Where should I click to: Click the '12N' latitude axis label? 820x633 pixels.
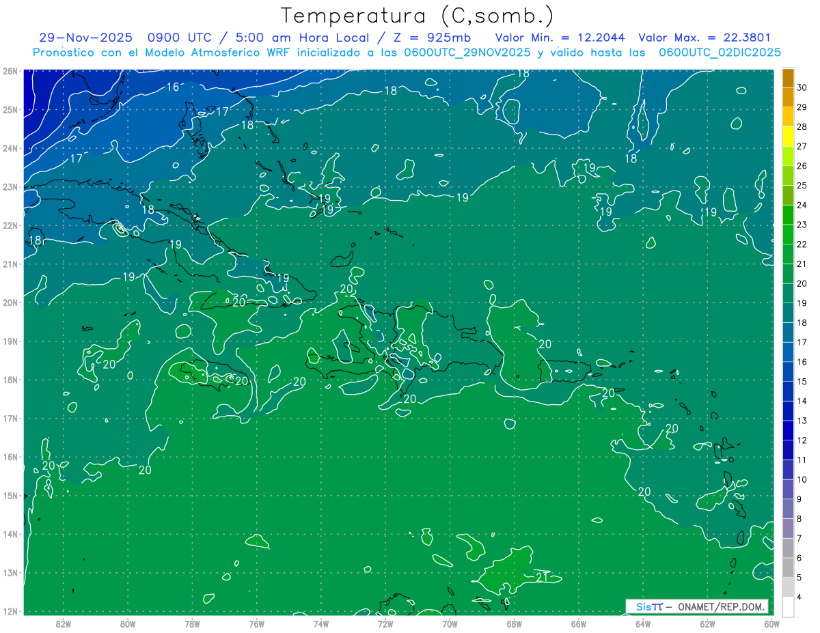[10, 611]
